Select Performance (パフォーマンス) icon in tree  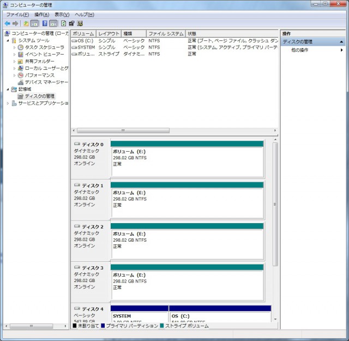(x=21, y=75)
